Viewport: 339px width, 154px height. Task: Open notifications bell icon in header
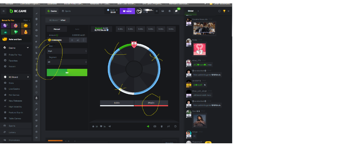point(169,11)
